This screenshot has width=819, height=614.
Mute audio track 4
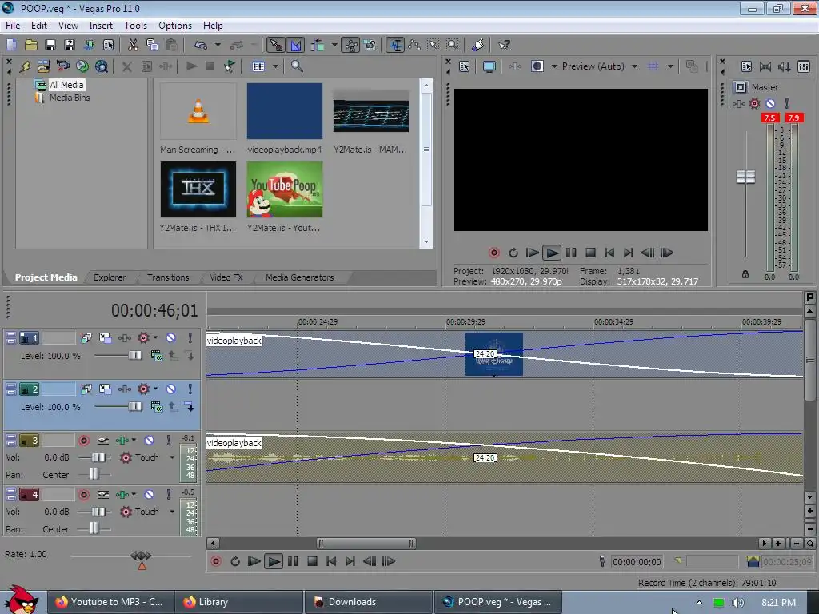[149, 494]
